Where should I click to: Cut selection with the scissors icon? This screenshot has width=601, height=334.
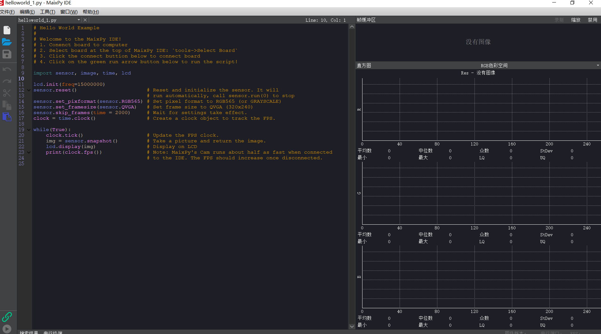pos(7,93)
